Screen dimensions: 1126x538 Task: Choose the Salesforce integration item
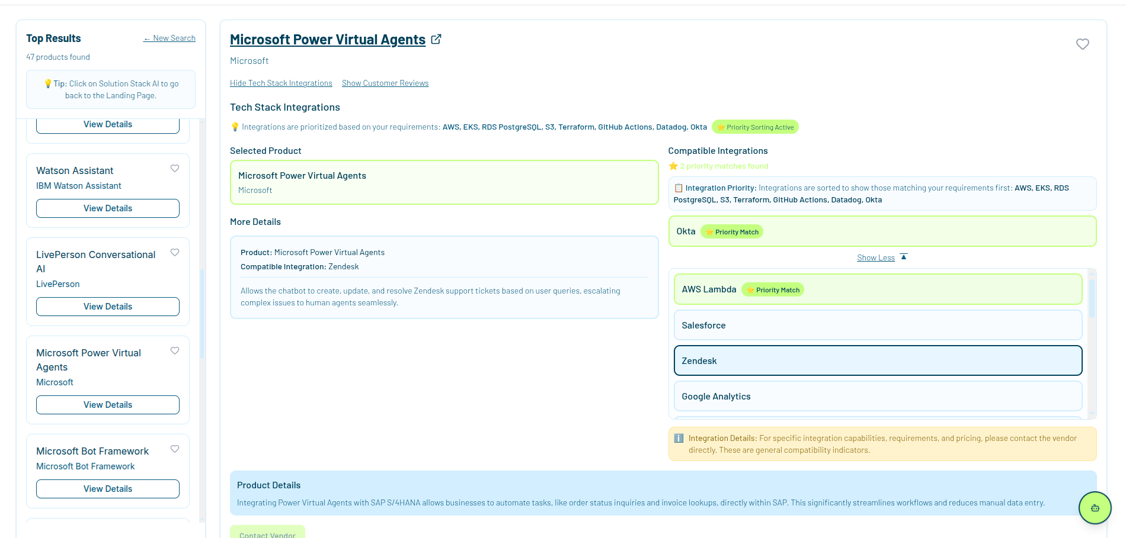pos(878,326)
